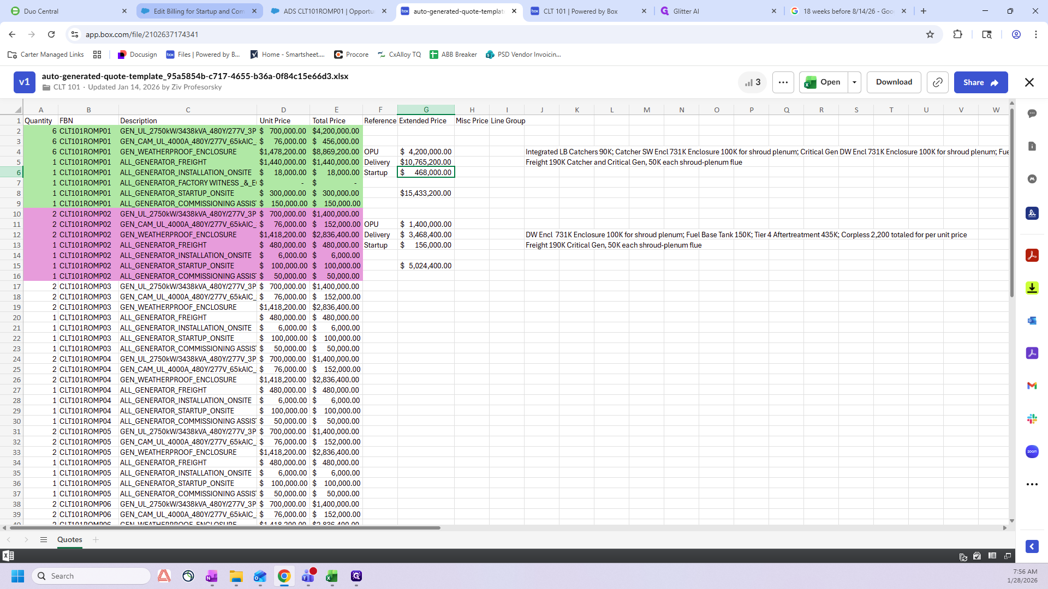Expand more sidebar integrations ellipsis
Image resolution: width=1048 pixels, height=589 pixels.
1032,484
